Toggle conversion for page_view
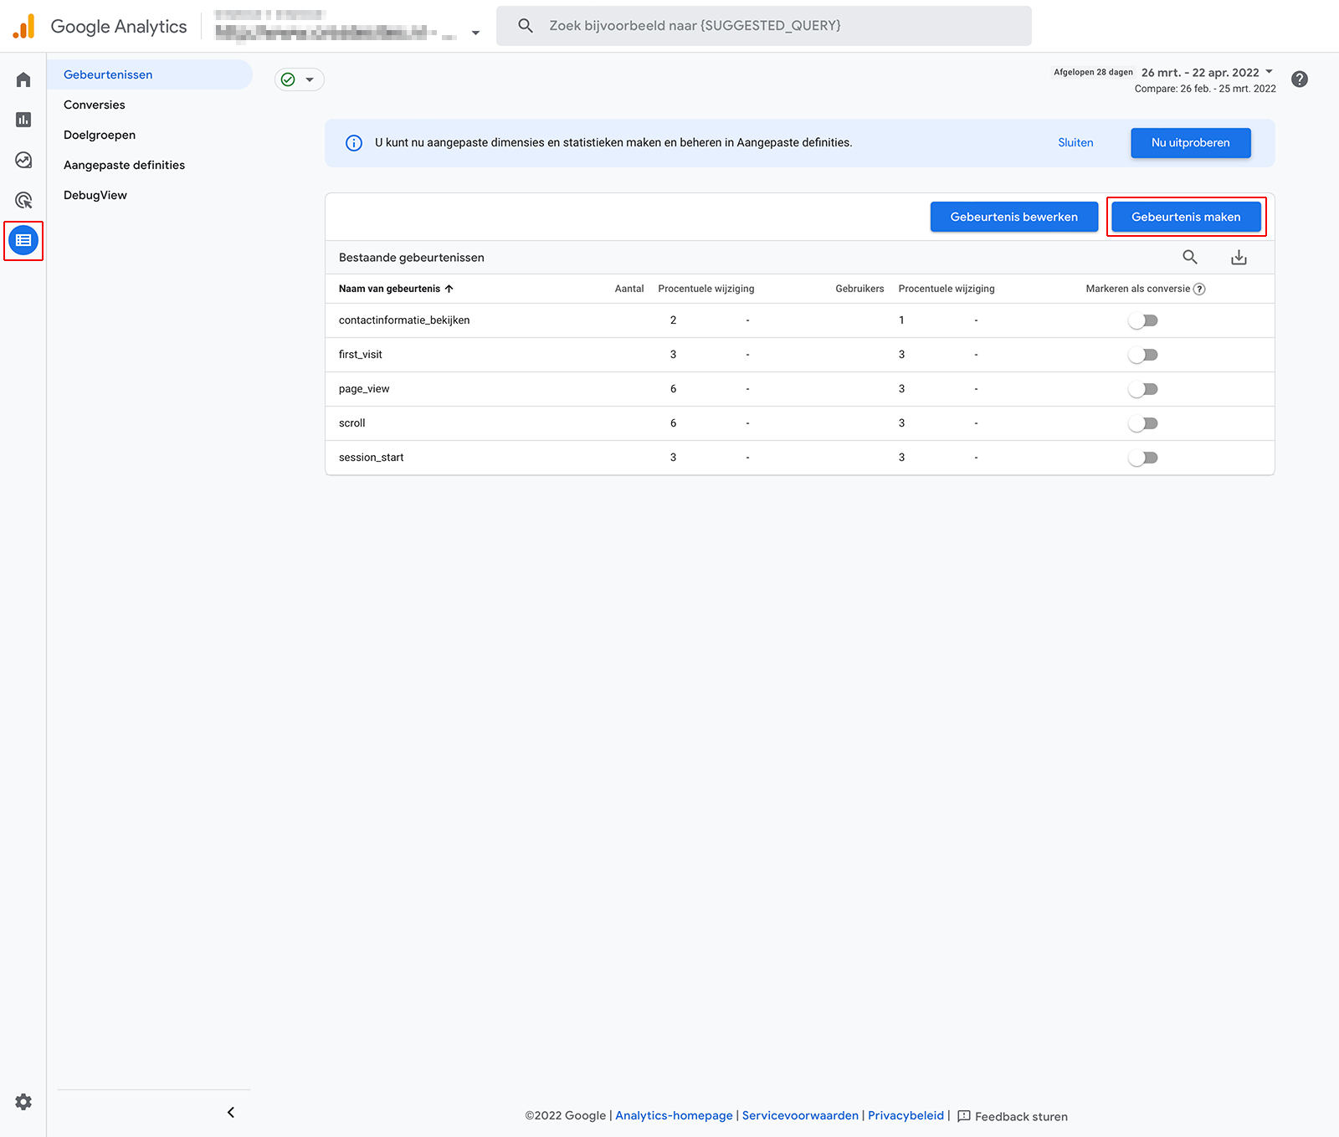Image resolution: width=1339 pixels, height=1137 pixels. [1143, 389]
